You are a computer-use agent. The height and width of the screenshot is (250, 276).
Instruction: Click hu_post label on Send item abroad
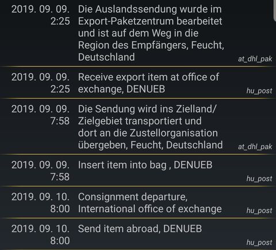click(x=259, y=243)
